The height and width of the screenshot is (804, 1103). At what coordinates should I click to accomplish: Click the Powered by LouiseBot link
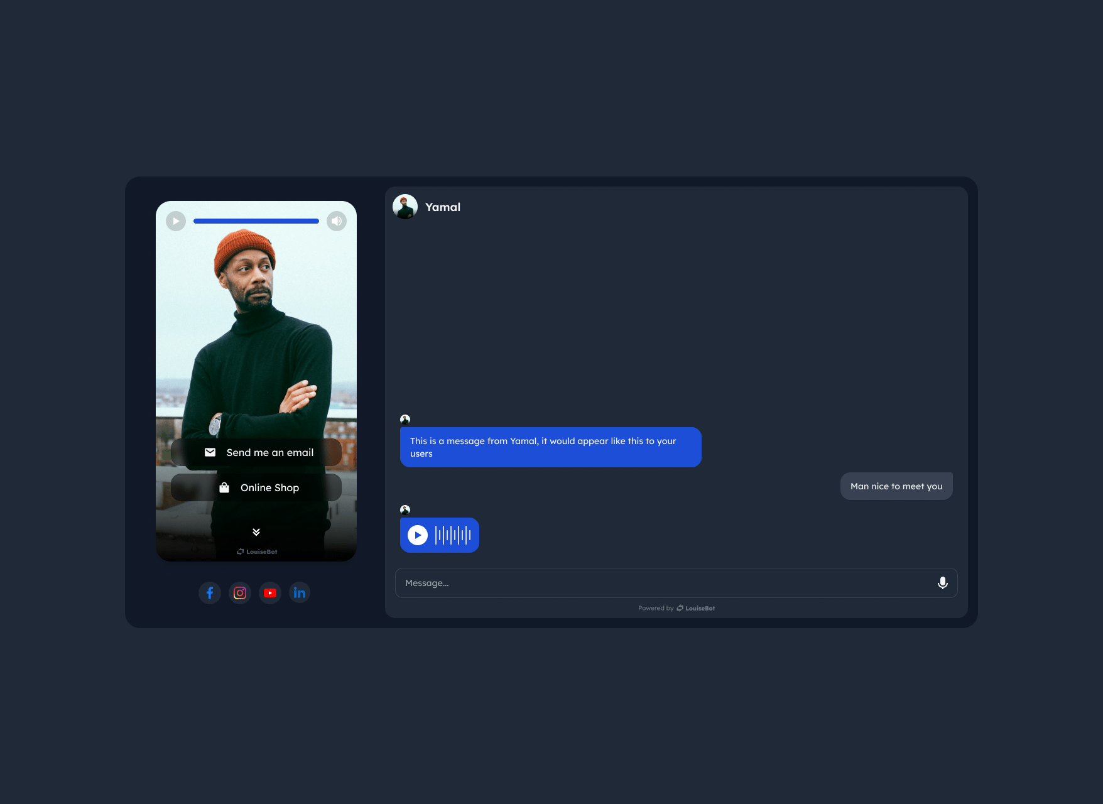pos(676,607)
